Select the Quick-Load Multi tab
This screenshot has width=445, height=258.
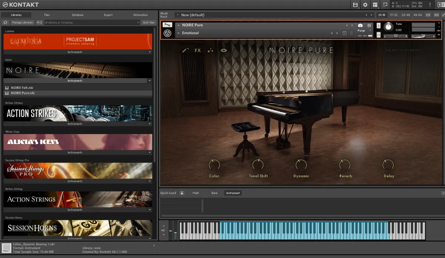[196, 193]
